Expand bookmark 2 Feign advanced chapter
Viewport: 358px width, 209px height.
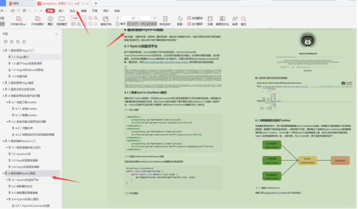click(3, 83)
